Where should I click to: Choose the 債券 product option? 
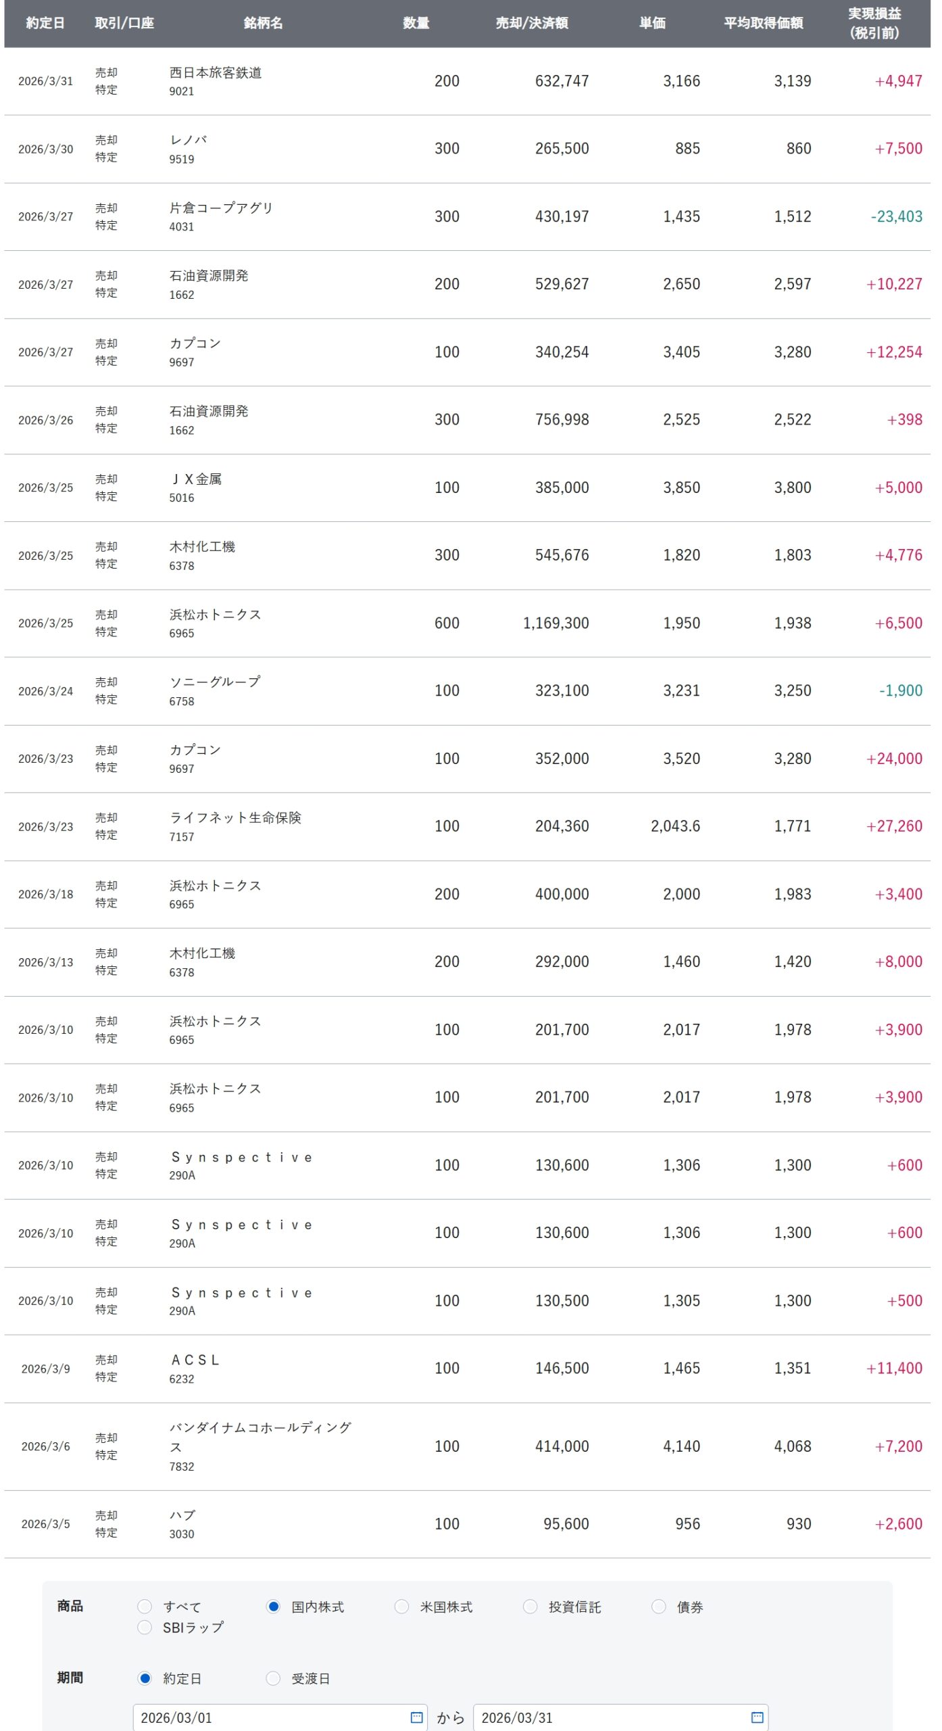click(x=659, y=1606)
